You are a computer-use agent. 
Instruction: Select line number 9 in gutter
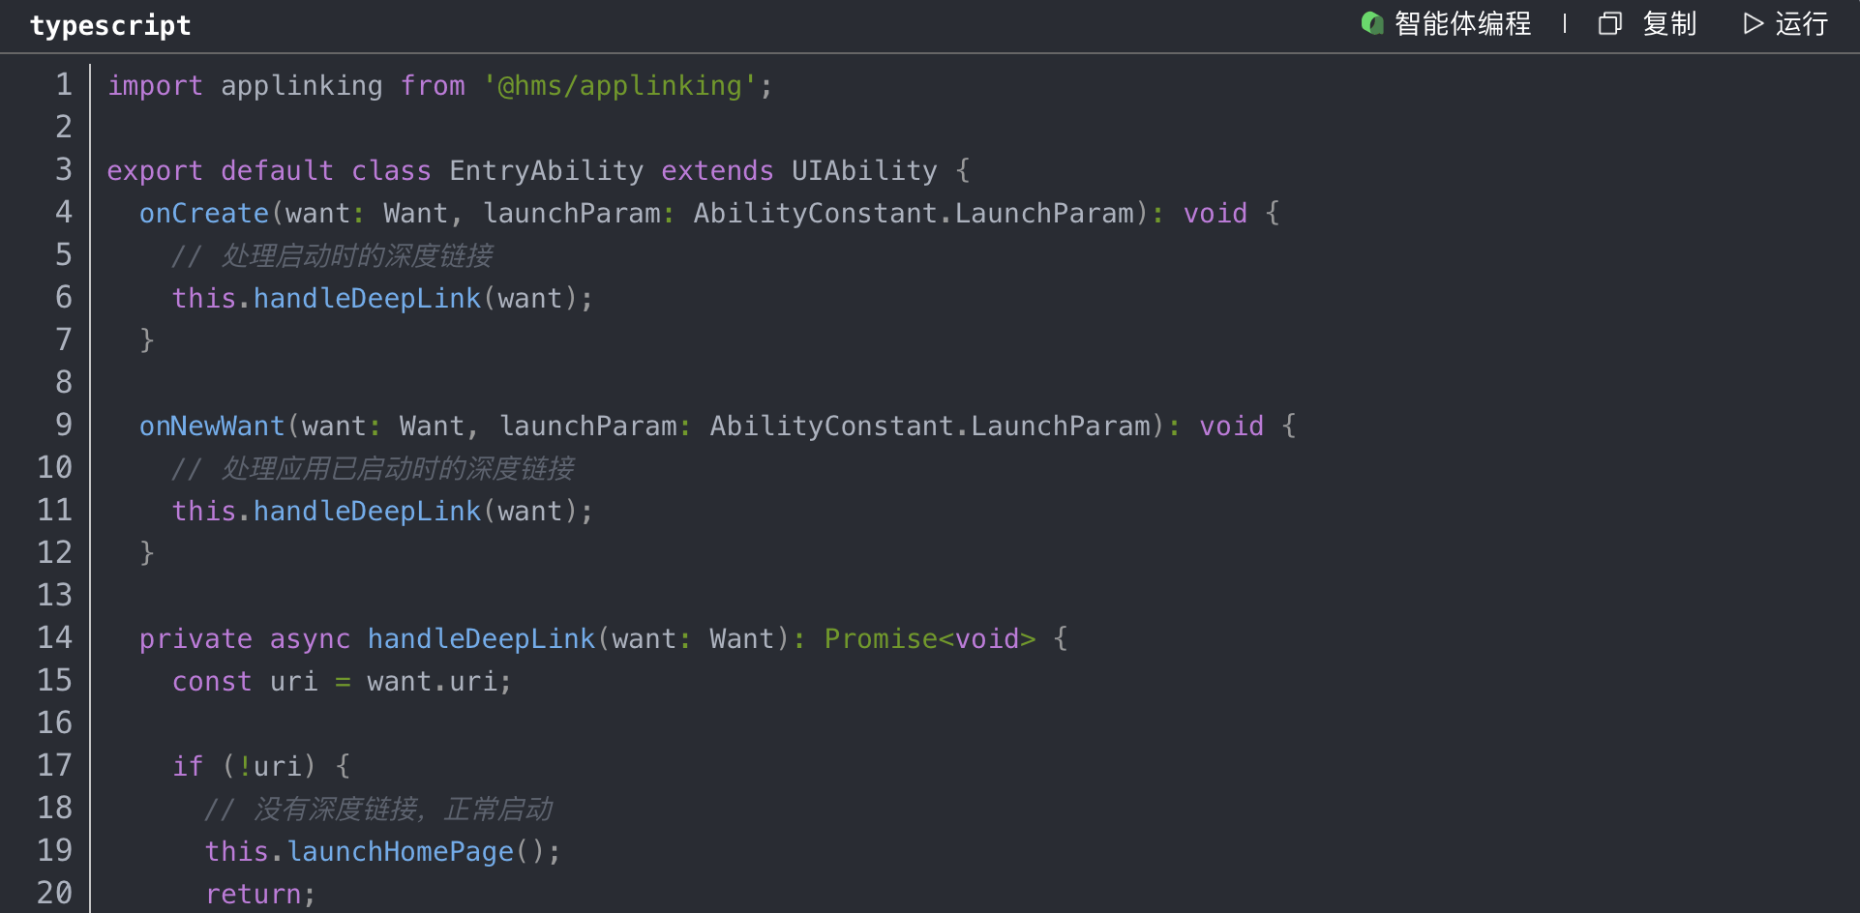[64, 426]
